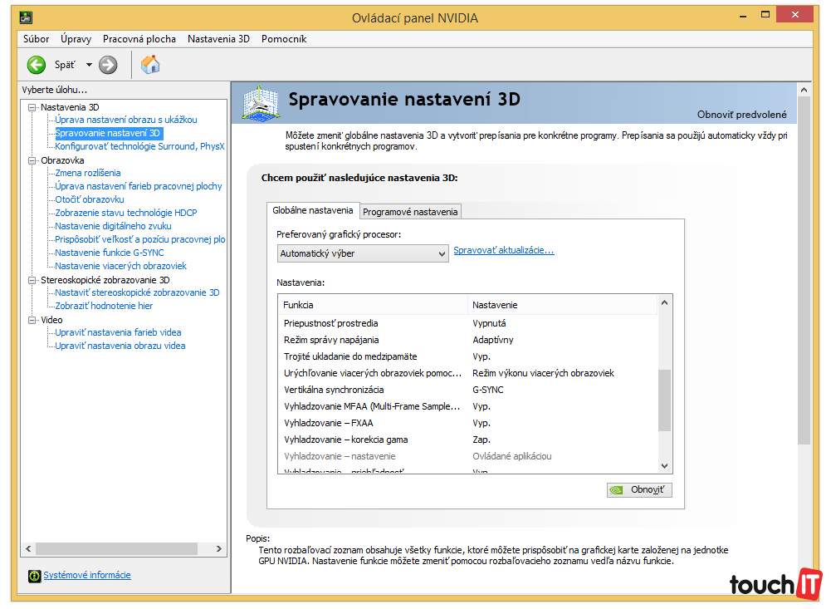Collapse the Nastavenia 3D tree node
The height and width of the screenshot is (609, 831).
coord(32,107)
